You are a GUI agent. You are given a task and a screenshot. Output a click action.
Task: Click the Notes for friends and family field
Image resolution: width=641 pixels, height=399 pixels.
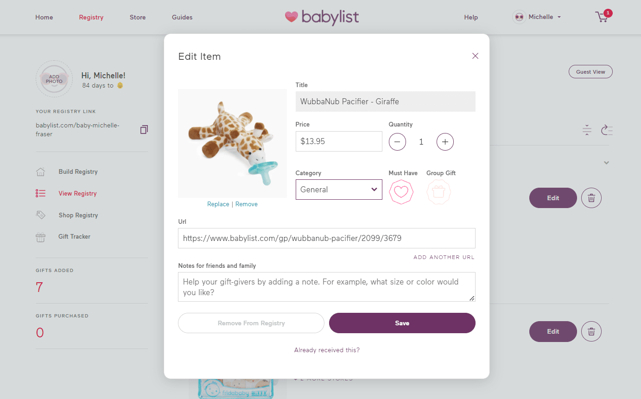pos(326,286)
